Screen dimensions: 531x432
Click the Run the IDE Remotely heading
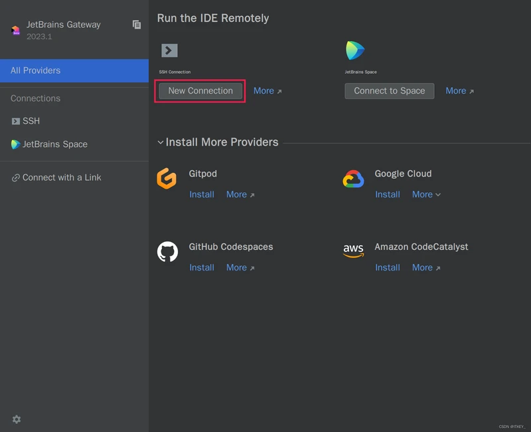[213, 18]
